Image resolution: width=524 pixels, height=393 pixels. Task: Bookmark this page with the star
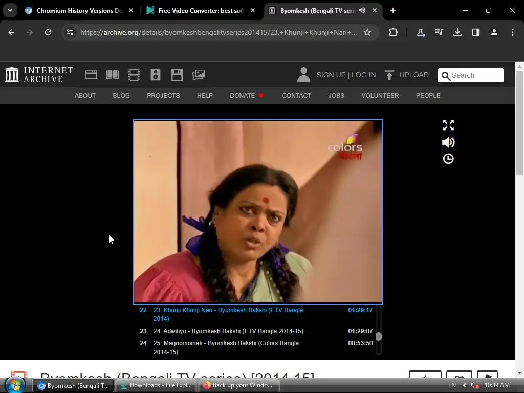pyautogui.click(x=367, y=32)
